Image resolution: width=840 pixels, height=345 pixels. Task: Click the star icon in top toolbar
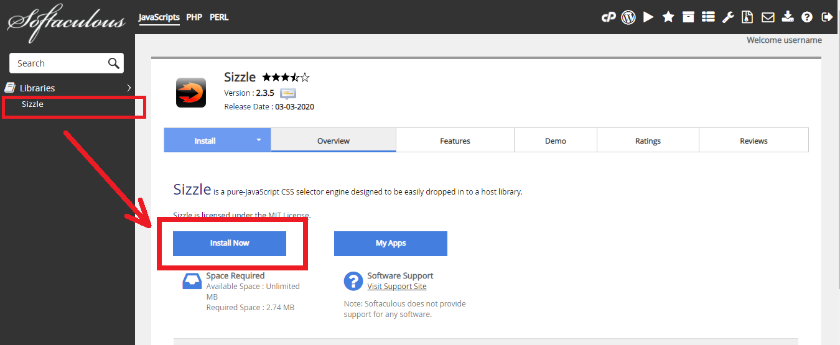click(668, 17)
